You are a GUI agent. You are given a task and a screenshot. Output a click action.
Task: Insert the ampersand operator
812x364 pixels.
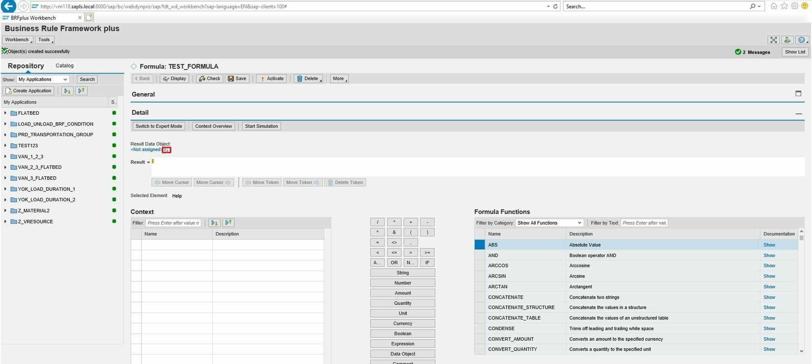point(394,232)
